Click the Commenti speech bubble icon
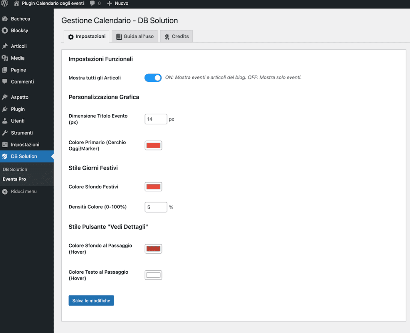The height and width of the screenshot is (333, 410). pos(5,81)
